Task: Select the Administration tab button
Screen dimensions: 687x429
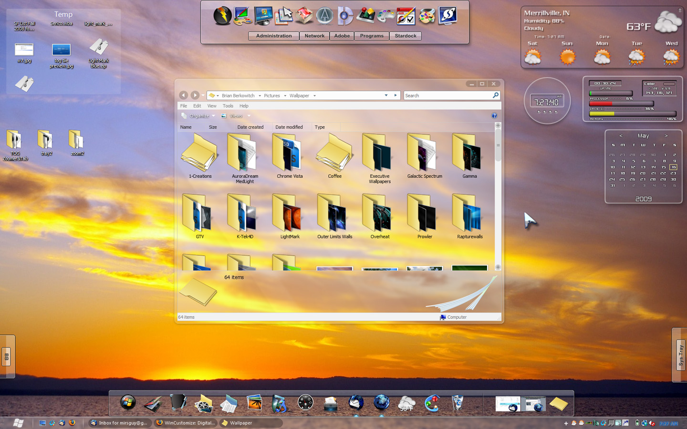Action: tap(274, 36)
